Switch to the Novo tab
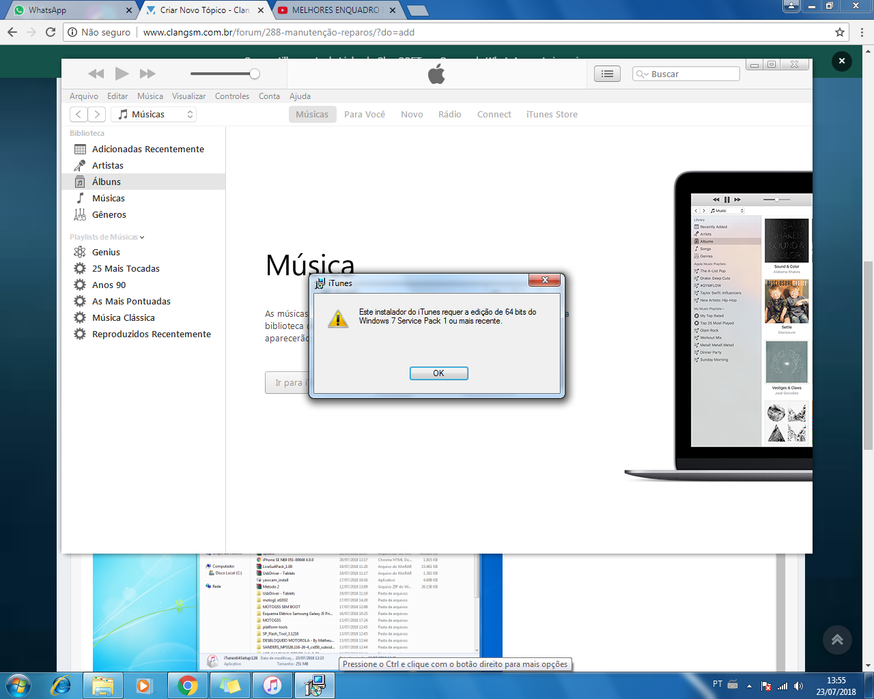The height and width of the screenshot is (699, 874). click(412, 114)
